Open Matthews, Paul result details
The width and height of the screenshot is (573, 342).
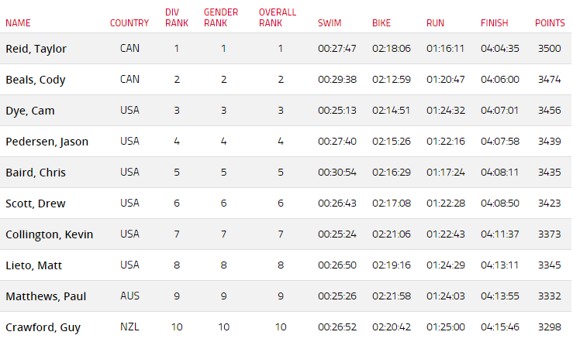(x=46, y=296)
